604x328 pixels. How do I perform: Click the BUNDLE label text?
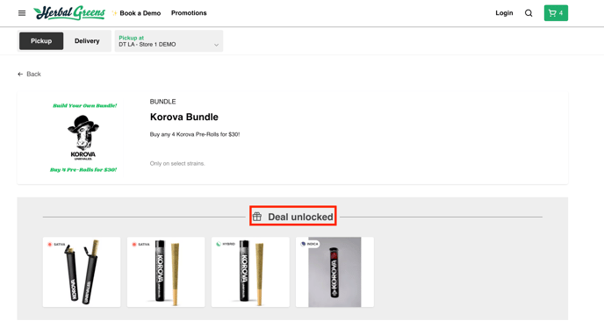(x=163, y=102)
